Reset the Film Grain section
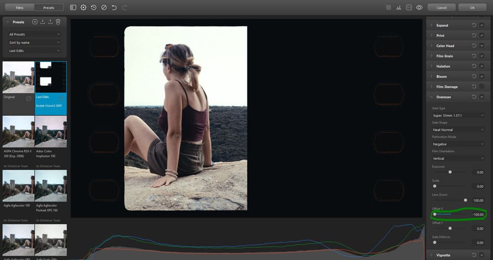The width and height of the screenshot is (493, 260). click(474, 56)
